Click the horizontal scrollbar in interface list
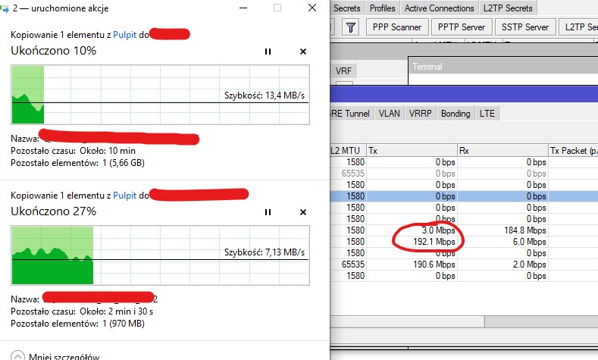This screenshot has height=360, width=598. click(464, 321)
